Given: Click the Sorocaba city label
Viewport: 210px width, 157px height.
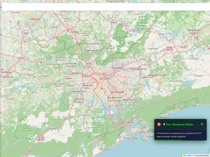Looking at the screenshot, I should coord(6,72).
